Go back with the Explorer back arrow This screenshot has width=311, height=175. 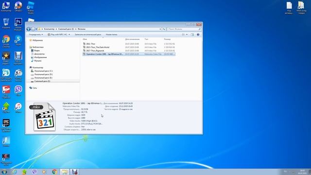click(x=28, y=29)
